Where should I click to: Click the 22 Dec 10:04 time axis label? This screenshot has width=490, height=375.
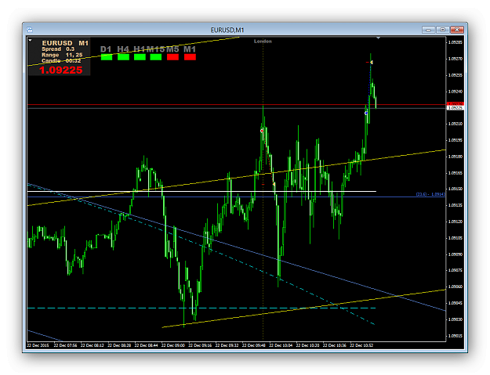[281, 345]
